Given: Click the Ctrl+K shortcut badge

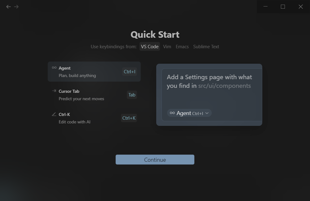Looking at the screenshot, I should (129, 118).
